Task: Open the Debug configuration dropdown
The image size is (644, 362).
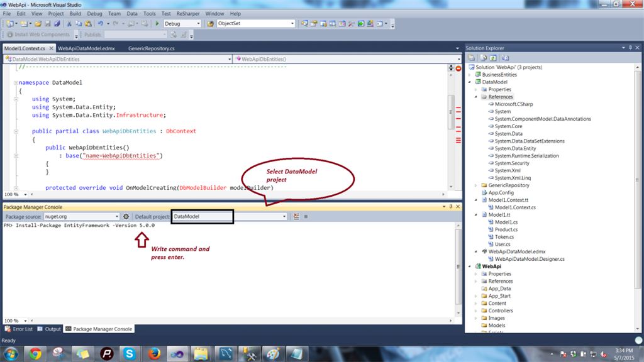Action: pos(198,24)
